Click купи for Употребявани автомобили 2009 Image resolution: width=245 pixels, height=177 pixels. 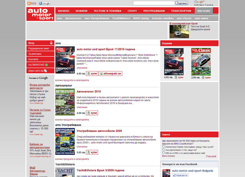click(x=92, y=152)
